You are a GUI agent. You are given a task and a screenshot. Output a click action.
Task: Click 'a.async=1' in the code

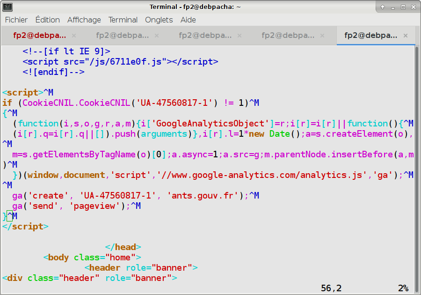(195, 155)
